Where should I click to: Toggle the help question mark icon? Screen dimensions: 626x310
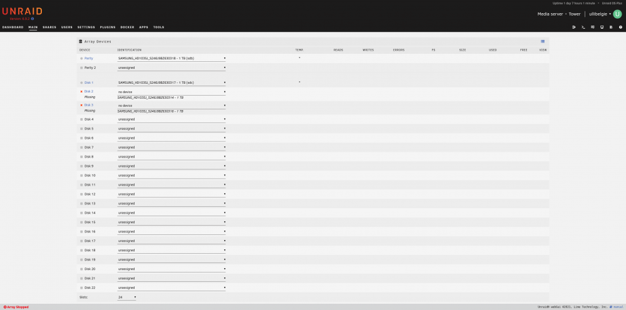point(620,27)
